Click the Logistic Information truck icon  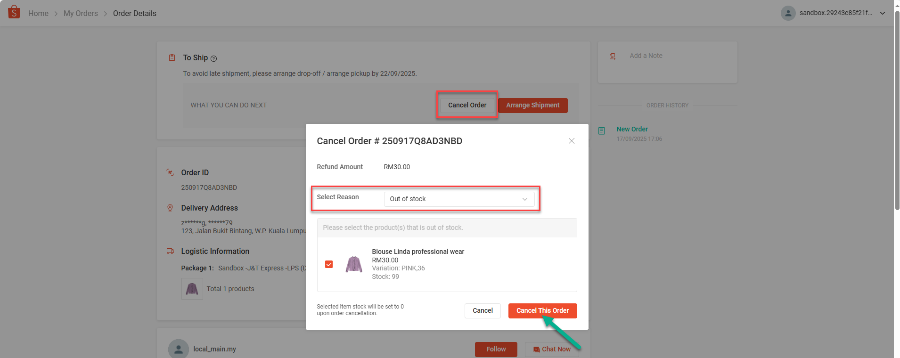pos(170,251)
